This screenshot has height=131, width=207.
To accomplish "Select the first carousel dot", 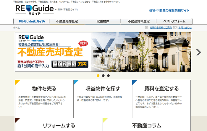I will [98, 76].
